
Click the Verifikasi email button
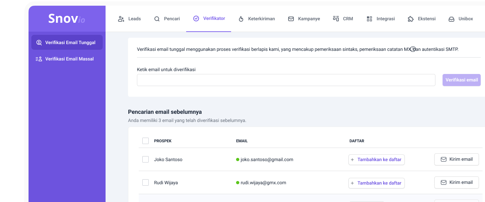coord(461,80)
